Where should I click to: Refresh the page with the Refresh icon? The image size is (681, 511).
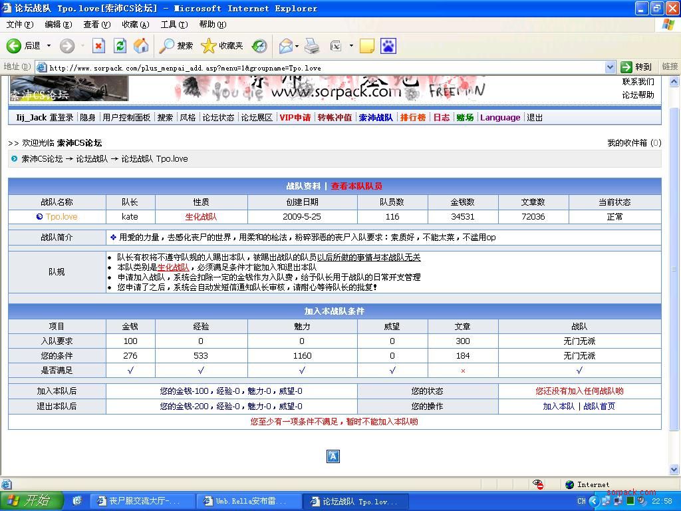120,46
